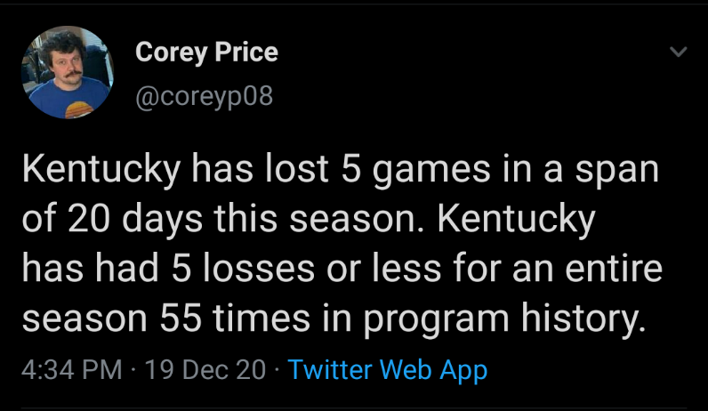The height and width of the screenshot is (411, 708).
Task: Click the Twitter Web App source link
Action: [x=388, y=368]
